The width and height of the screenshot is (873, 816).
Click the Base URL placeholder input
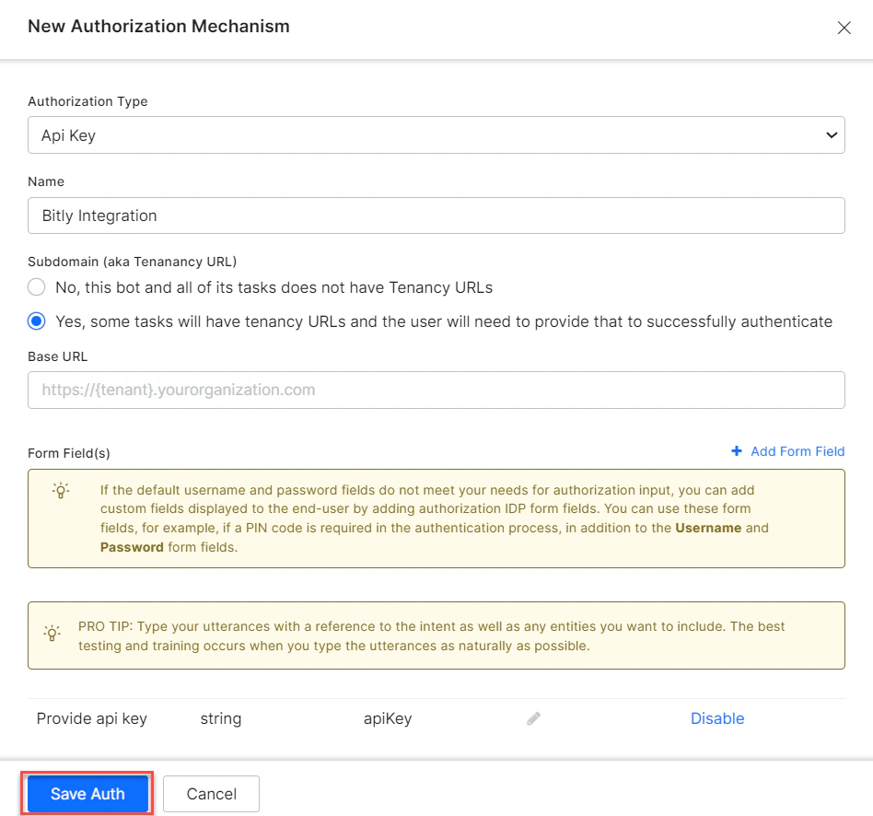coord(436,390)
